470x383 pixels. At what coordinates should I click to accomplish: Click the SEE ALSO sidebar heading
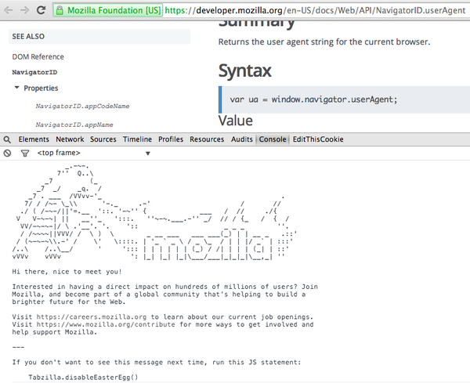click(28, 37)
